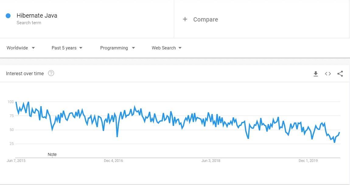Viewport: 350px width, 185px height.
Task: Click the 100 value on the y-axis
Action: point(11,102)
